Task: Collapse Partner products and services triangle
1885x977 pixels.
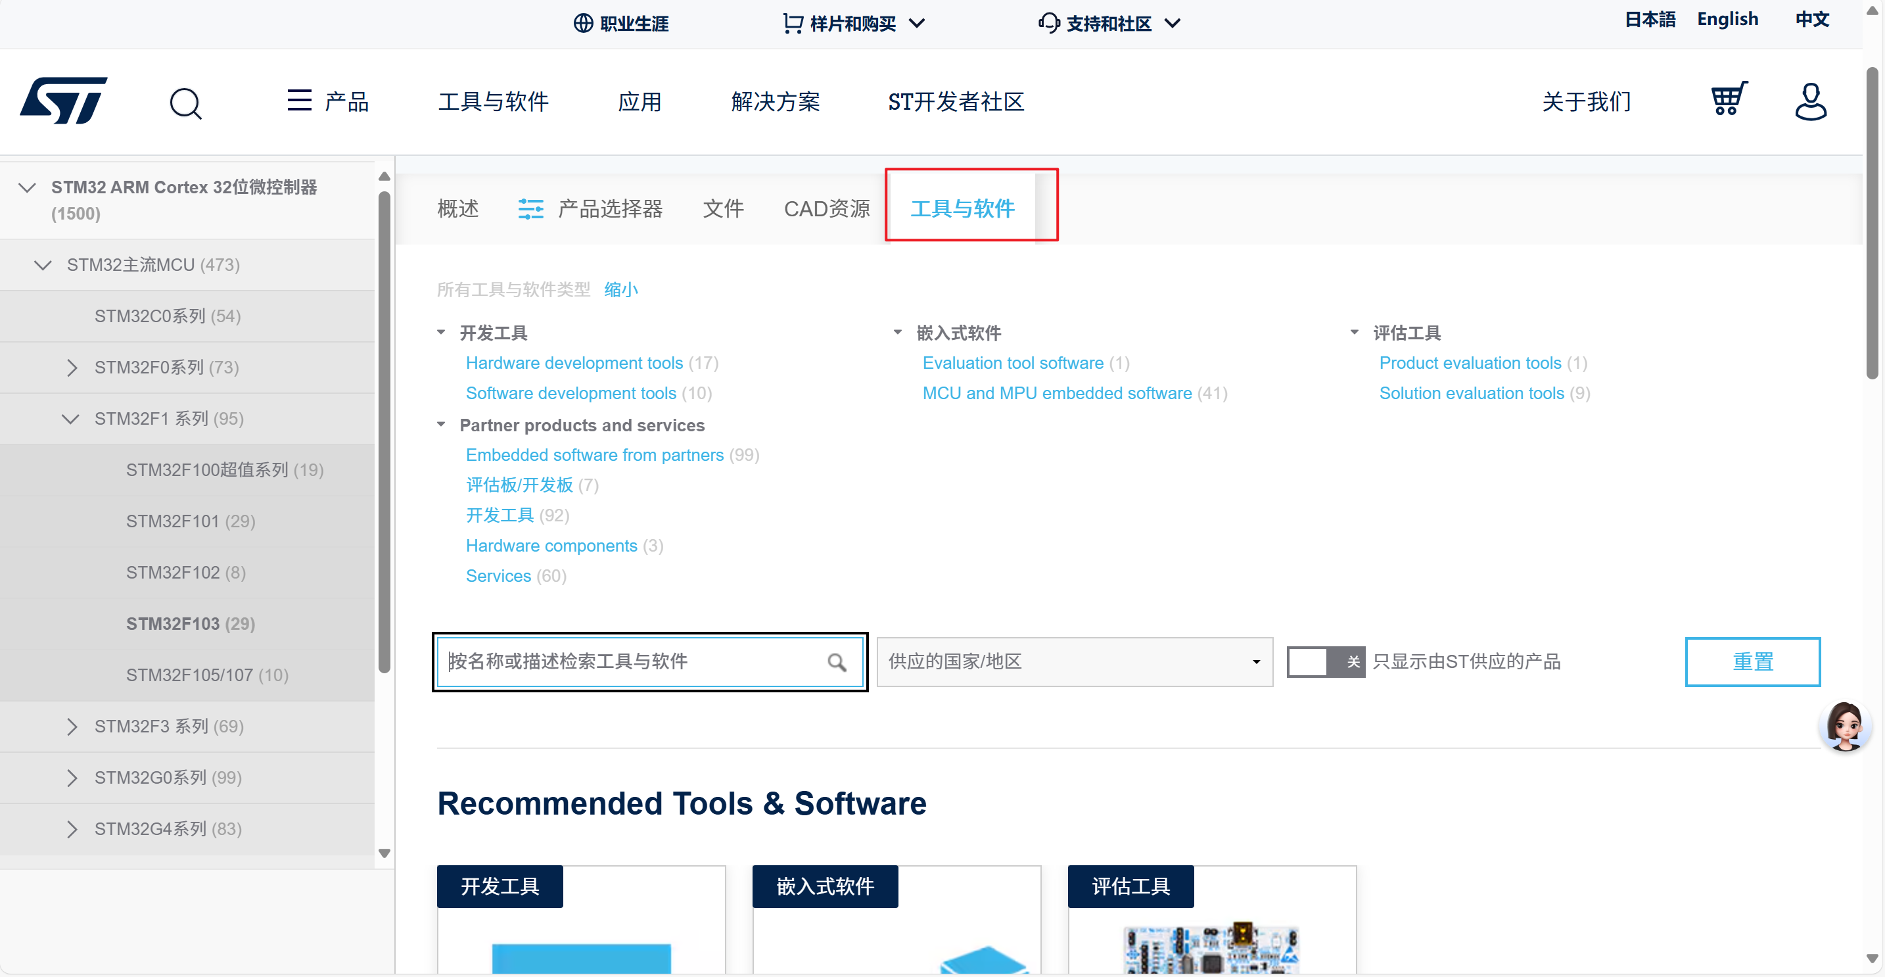Action: [441, 425]
